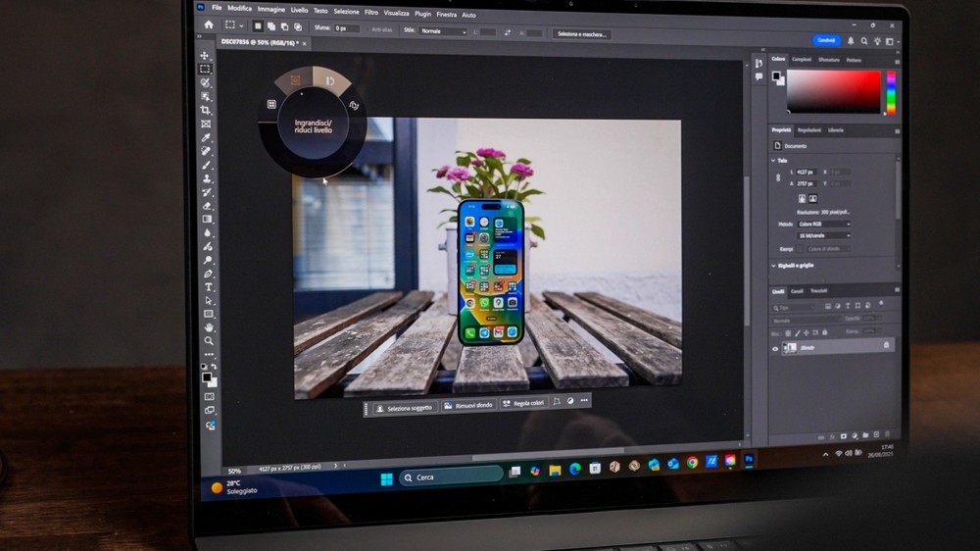Toggle visibility of the Sfondo layer

tap(775, 349)
